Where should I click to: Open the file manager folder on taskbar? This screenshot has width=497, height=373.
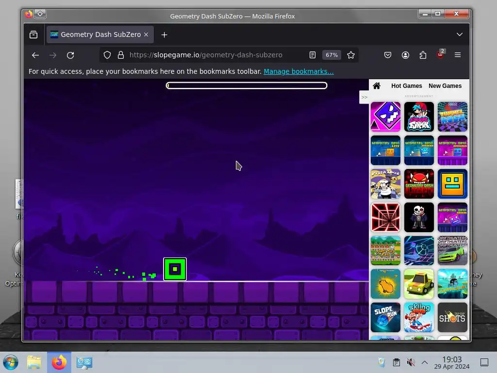34,362
